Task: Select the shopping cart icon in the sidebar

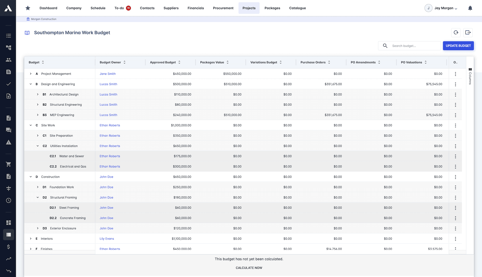Action: (8, 164)
